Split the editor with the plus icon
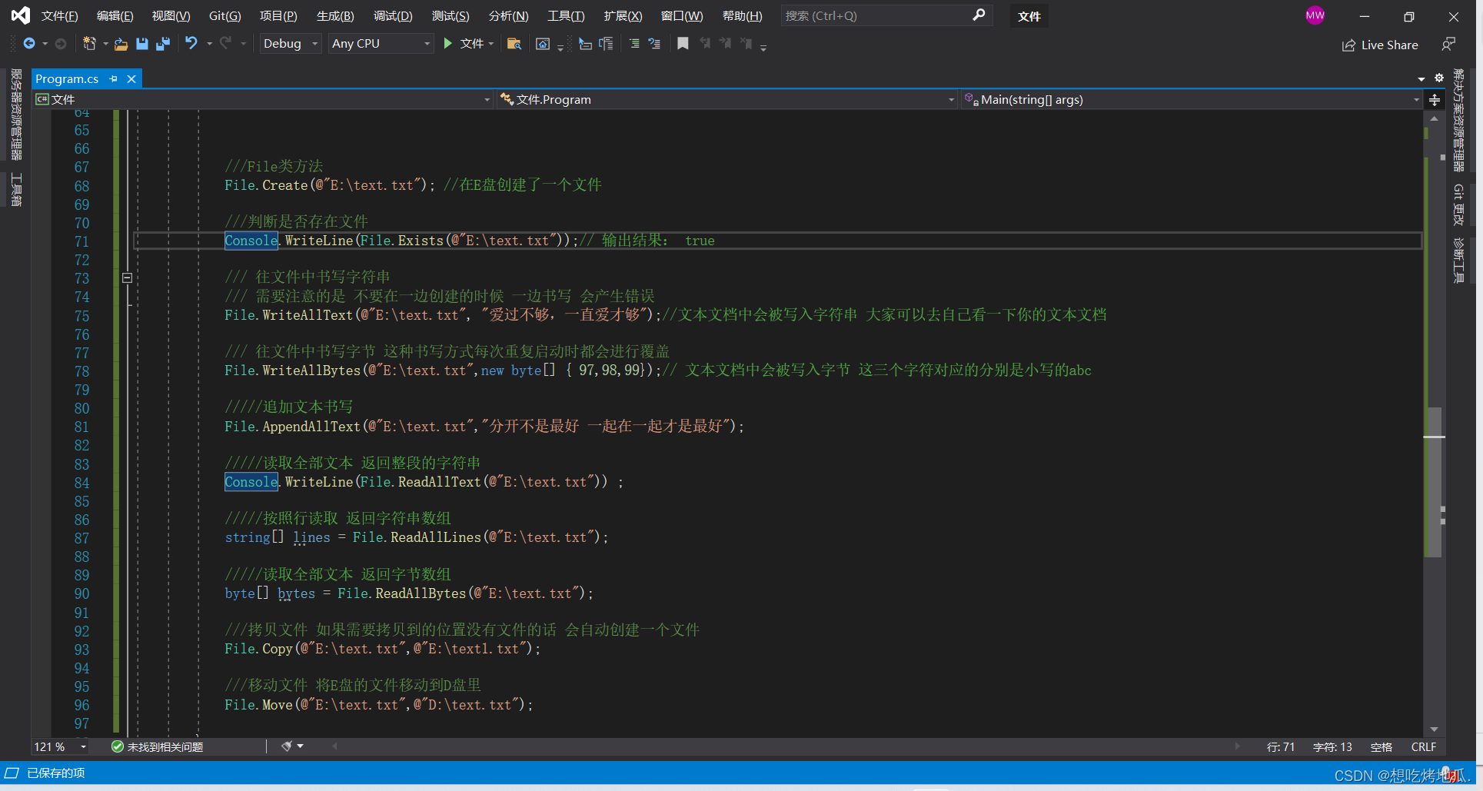This screenshot has height=791, width=1483. pyautogui.click(x=1435, y=100)
